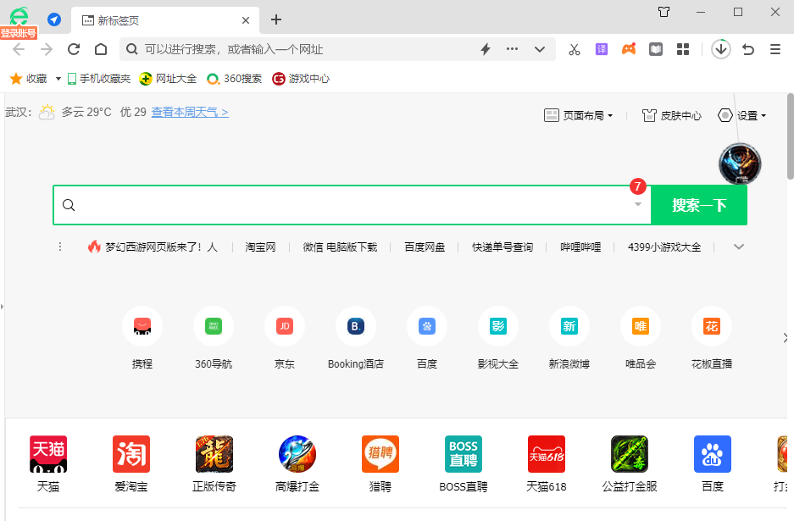Open the 携程 shortcut icon
The width and height of the screenshot is (794, 521).
tap(142, 326)
